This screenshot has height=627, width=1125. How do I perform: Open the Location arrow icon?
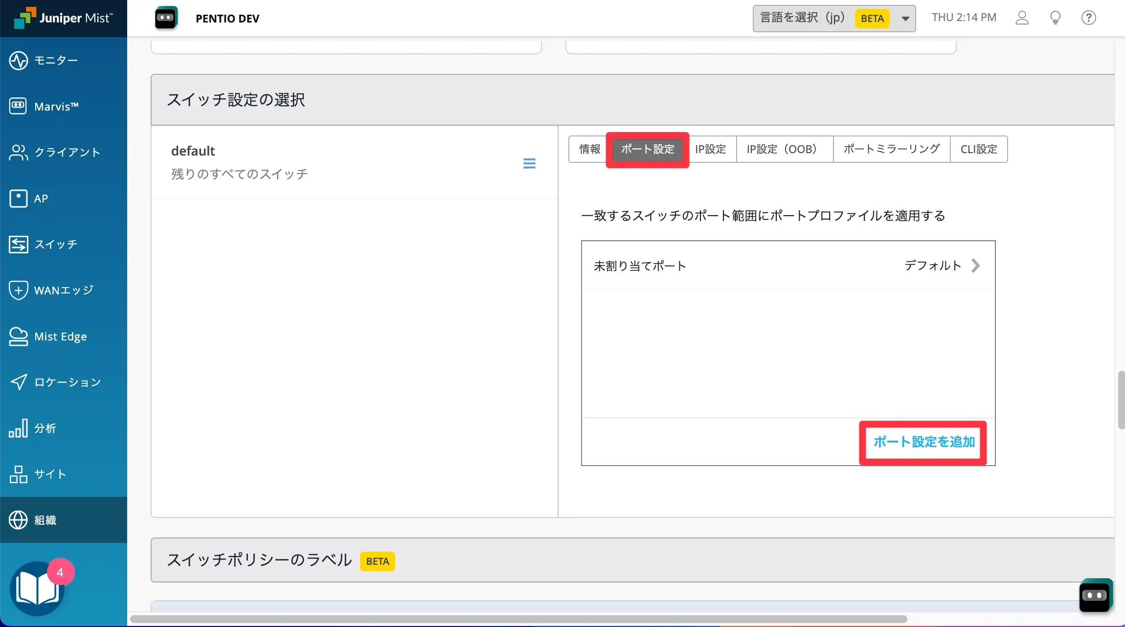[19, 382]
